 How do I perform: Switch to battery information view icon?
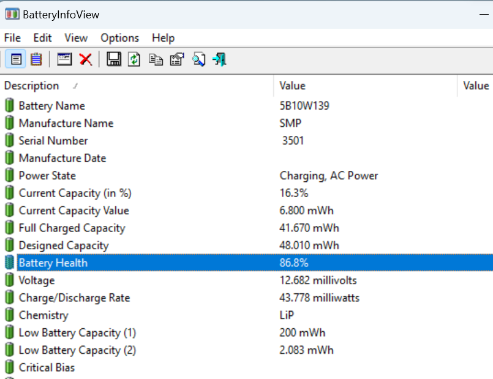[16, 59]
